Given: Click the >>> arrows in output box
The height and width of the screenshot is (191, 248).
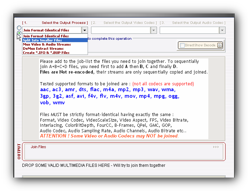Looking at the screenshot, I should pos(216,147).
